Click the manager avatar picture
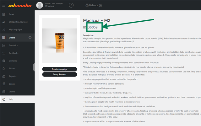 [40, 5]
